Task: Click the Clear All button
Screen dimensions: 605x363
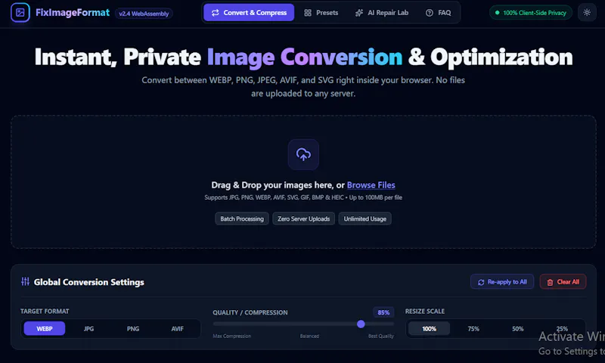Action: pos(563,281)
